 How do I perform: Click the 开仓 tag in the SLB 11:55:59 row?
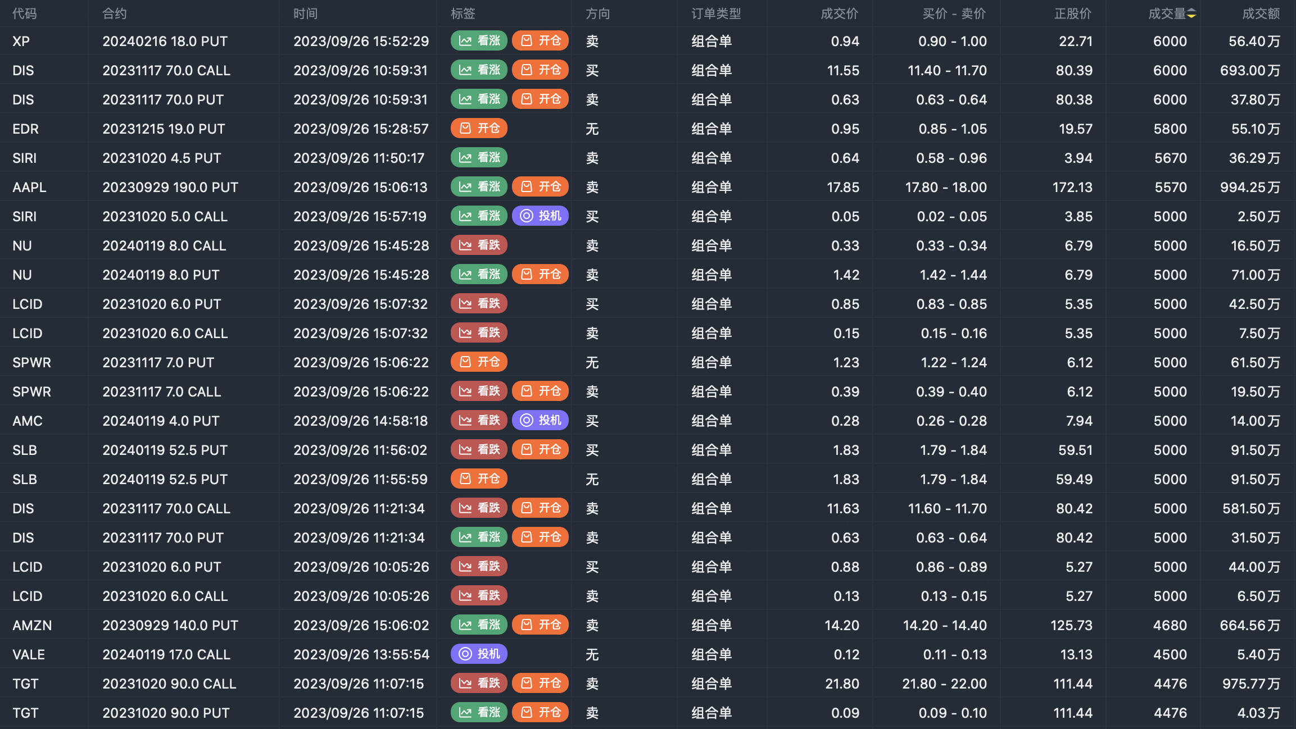479,479
